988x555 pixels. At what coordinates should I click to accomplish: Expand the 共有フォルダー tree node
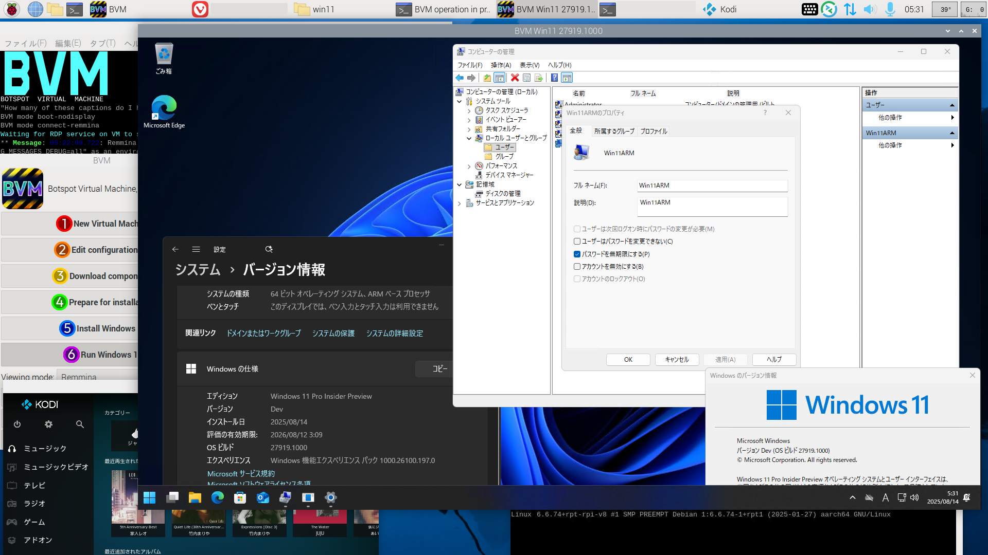tap(469, 129)
